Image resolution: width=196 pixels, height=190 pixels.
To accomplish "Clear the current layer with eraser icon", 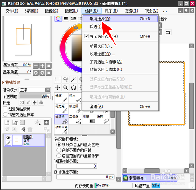I will click(22, 130).
